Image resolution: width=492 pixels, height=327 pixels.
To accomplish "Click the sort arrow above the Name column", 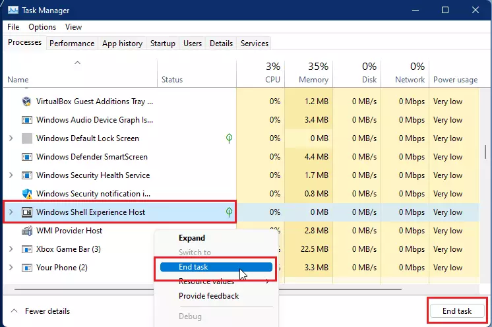I will click(x=77, y=63).
